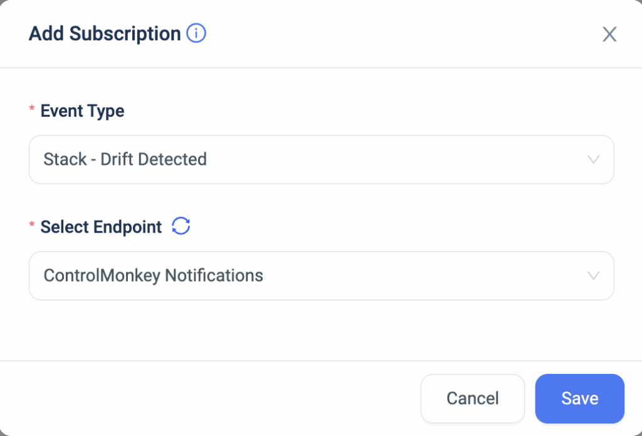Expand the Event Type chevron arrow
This screenshot has width=642, height=436.
coord(593,159)
